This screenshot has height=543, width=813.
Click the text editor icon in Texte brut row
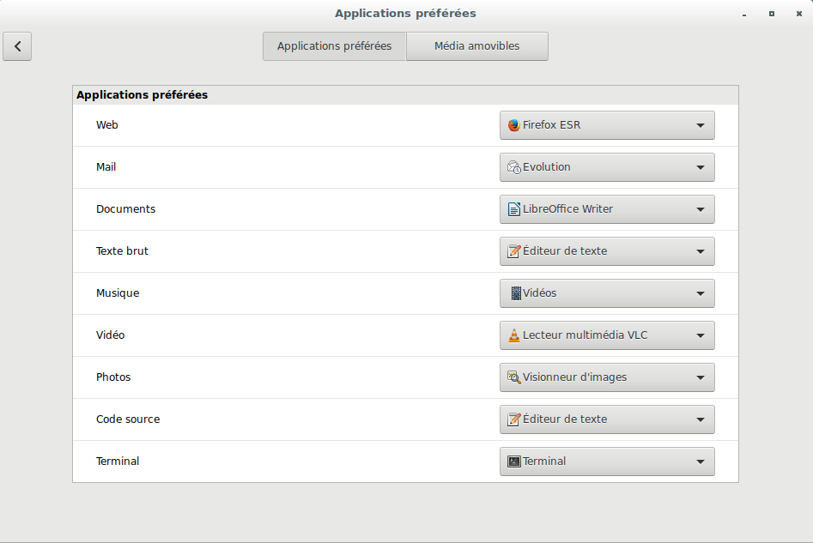coord(514,251)
